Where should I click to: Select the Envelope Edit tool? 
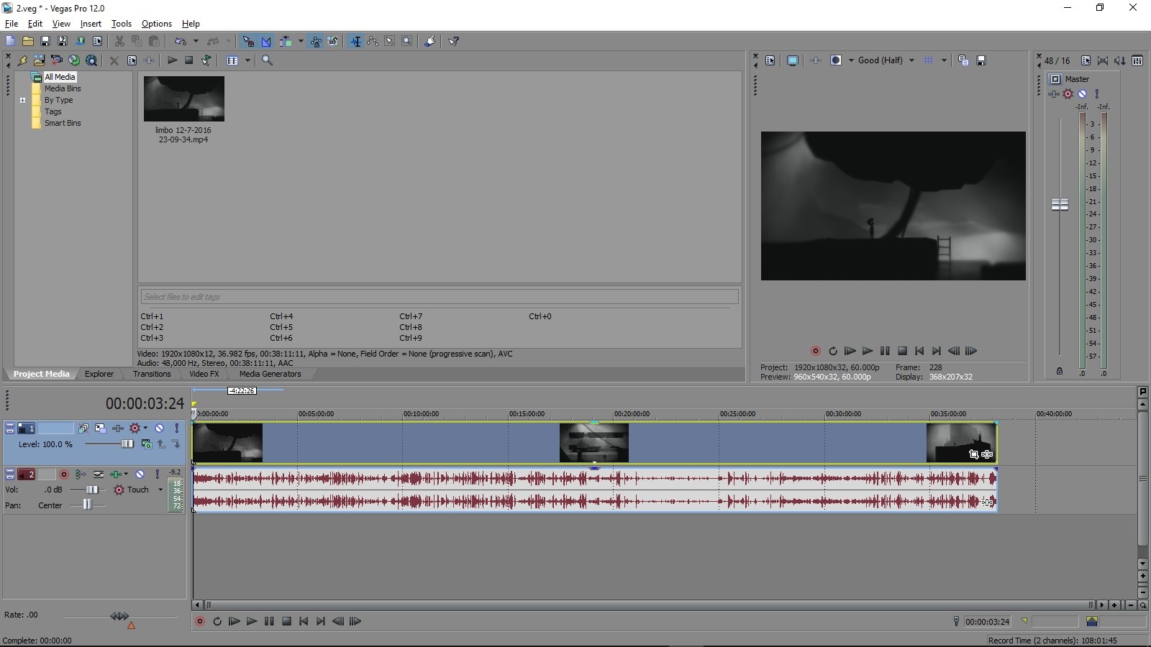(373, 41)
